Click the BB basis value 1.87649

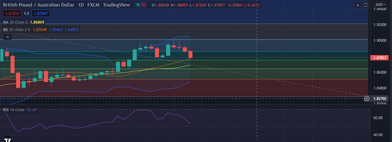pos(39,30)
